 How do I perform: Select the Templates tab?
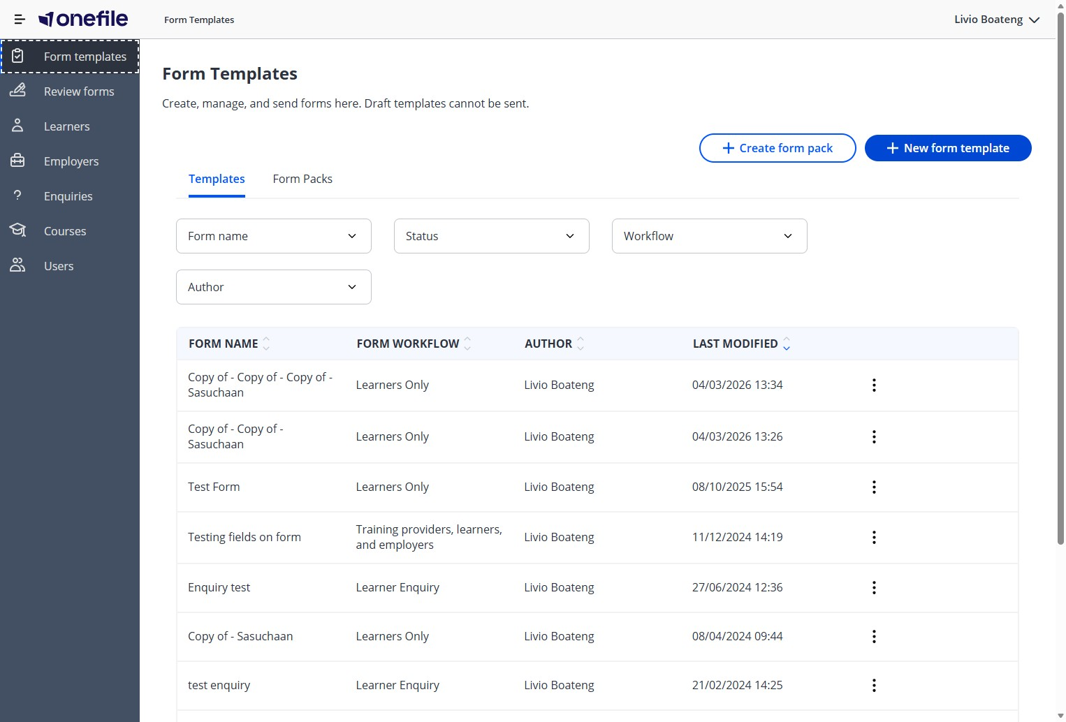click(x=217, y=179)
